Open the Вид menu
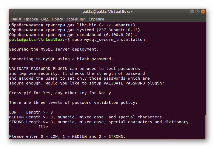The image size is (215, 148). click(45, 19)
